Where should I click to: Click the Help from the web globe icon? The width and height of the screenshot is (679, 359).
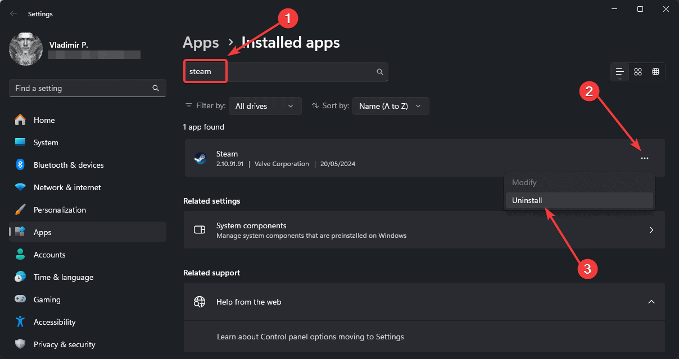(200, 302)
